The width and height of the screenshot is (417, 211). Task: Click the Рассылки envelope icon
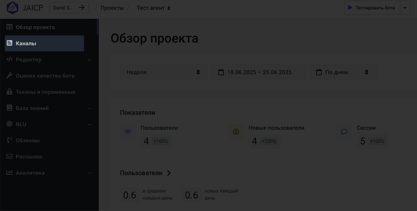10,156
